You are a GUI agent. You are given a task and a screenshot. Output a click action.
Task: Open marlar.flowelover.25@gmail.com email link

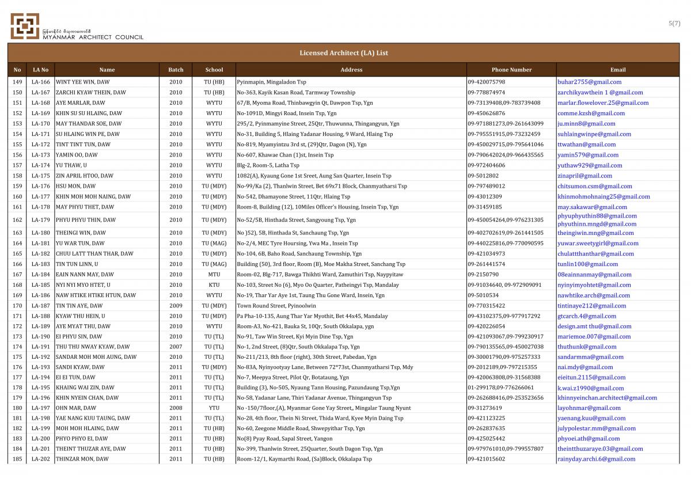point(603,103)
